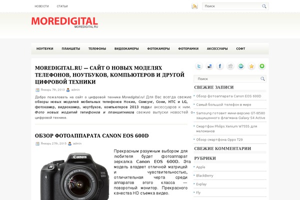Go to the Софт category

(x=240, y=48)
